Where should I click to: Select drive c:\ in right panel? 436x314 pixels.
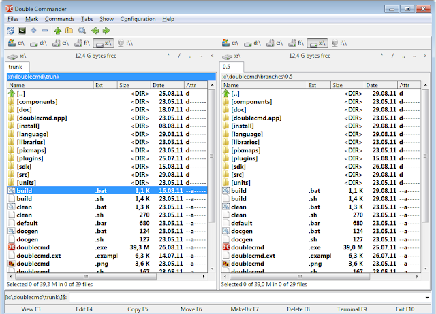coord(230,43)
